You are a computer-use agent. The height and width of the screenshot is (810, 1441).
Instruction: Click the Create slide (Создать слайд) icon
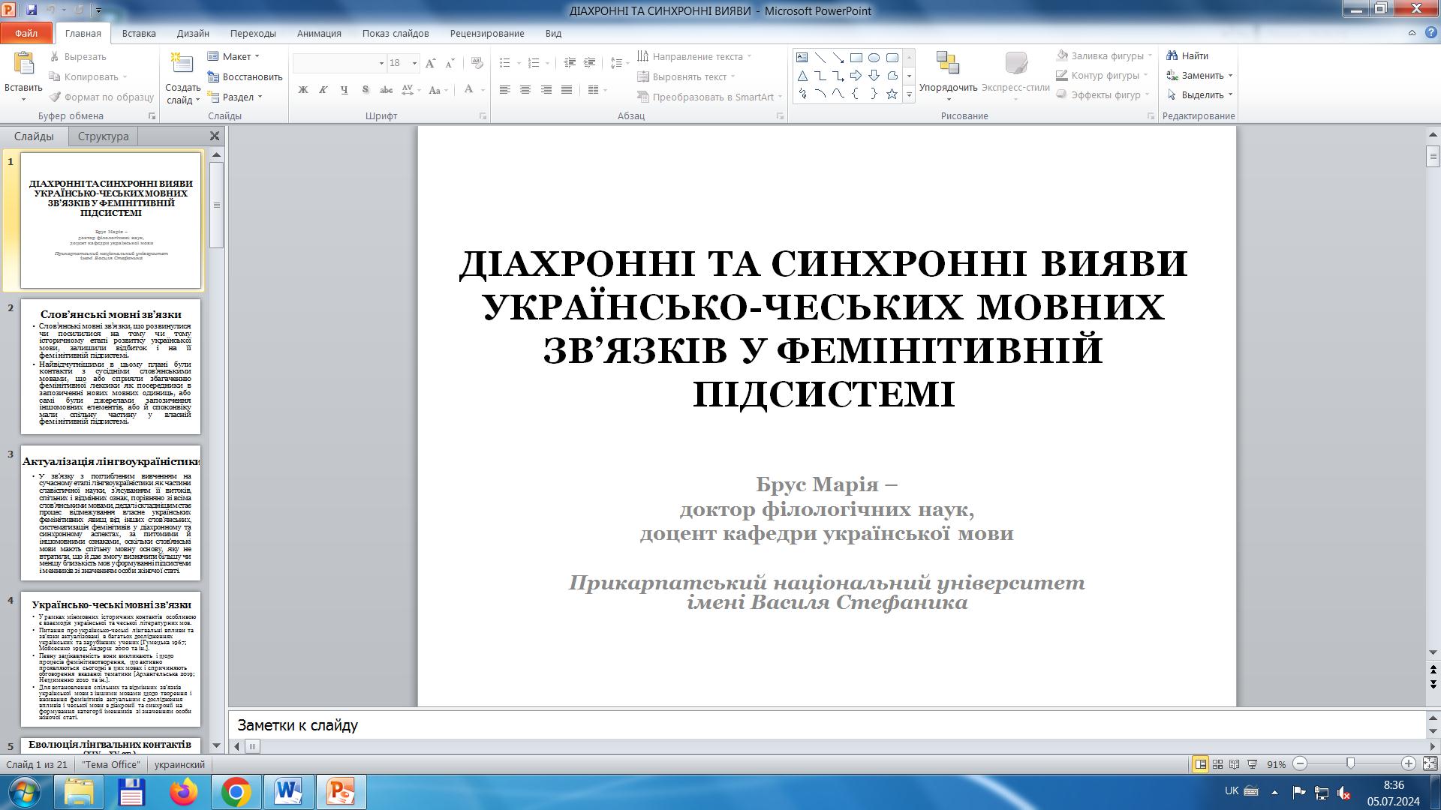[x=182, y=65]
